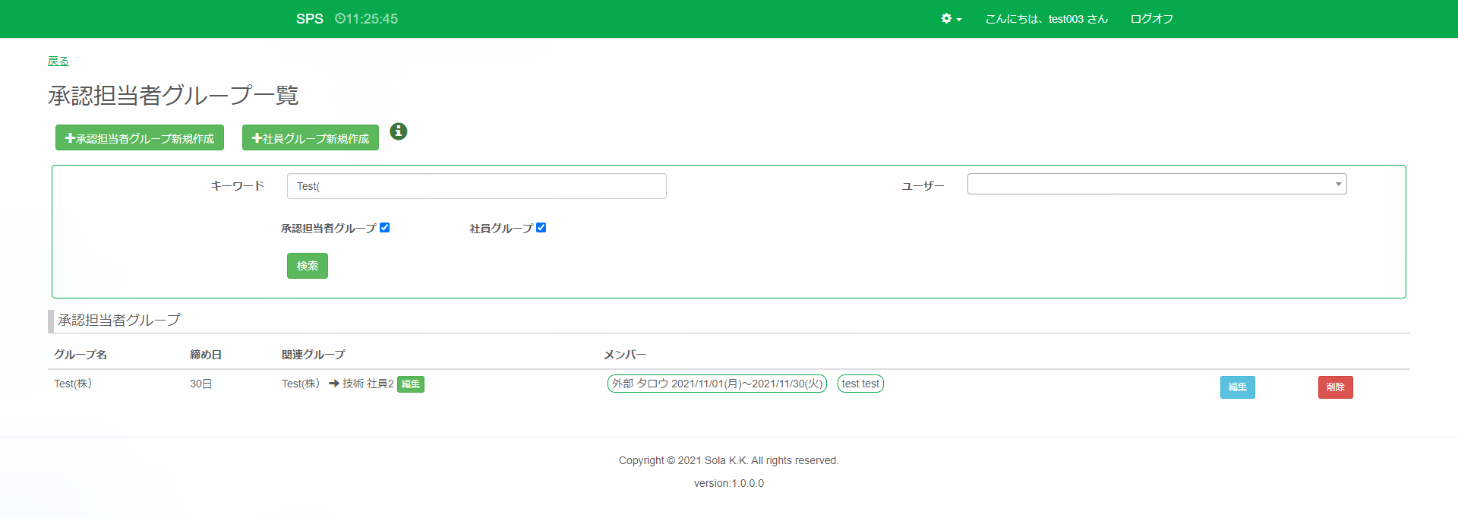Image resolution: width=1458 pixels, height=518 pixels.
Task: Click the green 検索 button
Action: 308,266
